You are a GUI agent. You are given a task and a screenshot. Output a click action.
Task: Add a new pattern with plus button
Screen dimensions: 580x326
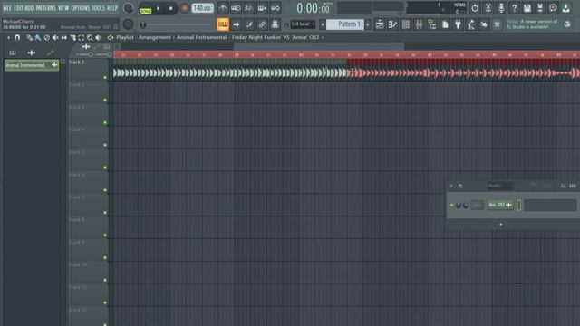click(368, 24)
